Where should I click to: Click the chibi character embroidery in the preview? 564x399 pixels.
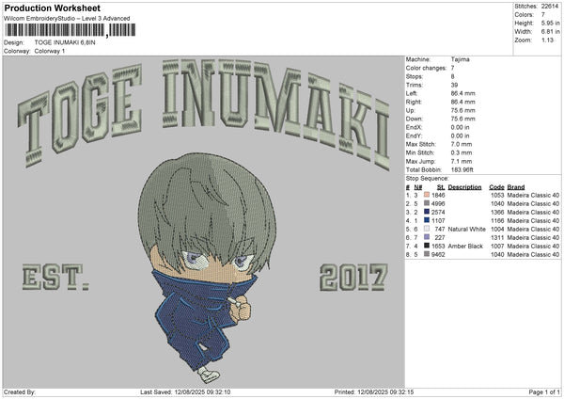[x=207, y=268]
